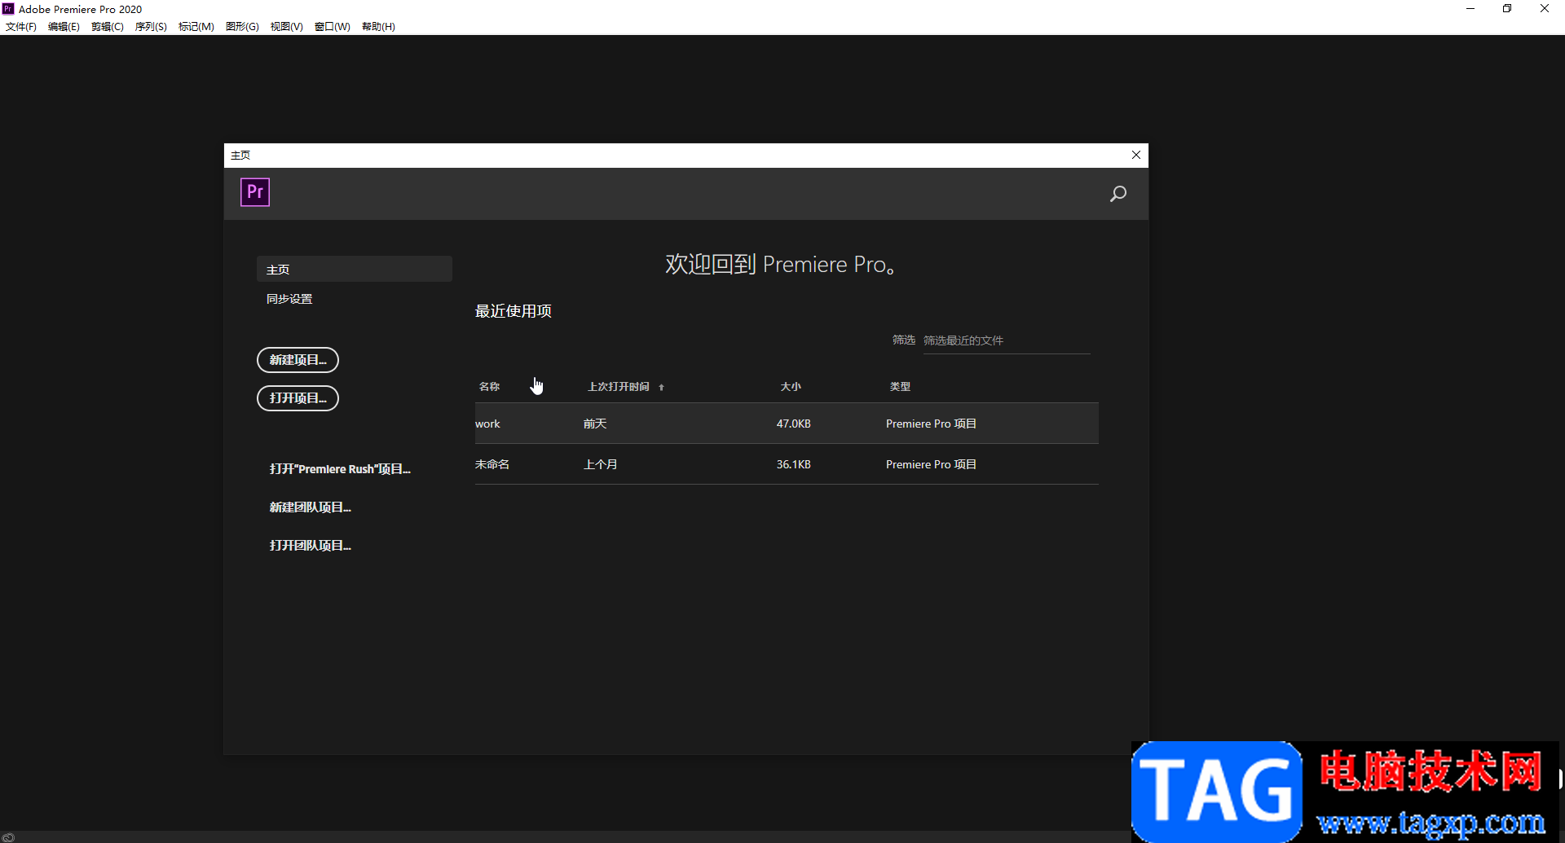Focus the 筛选最近的文件 filter field
Viewport: 1565px width, 843px height.
1006,340
